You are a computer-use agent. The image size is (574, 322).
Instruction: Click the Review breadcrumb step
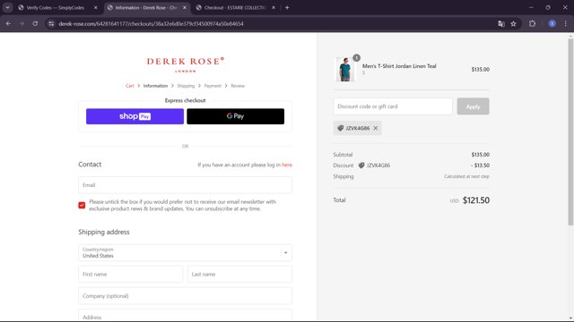[x=238, y=86]
